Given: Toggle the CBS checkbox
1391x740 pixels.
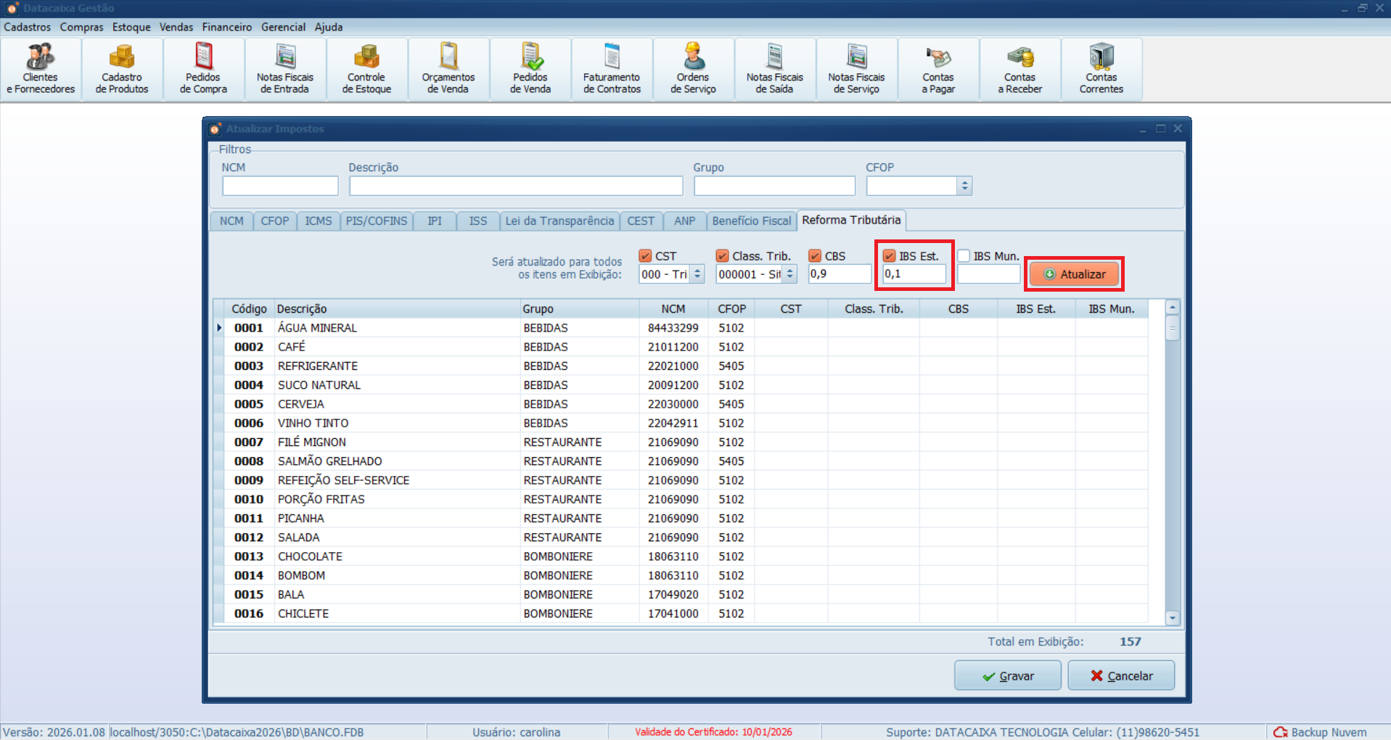Looking at the screenshot, I should 815,256.
